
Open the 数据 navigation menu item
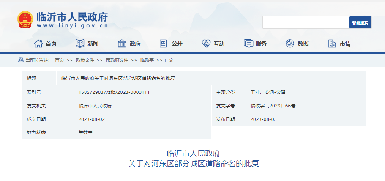click(x=303, y=44)
